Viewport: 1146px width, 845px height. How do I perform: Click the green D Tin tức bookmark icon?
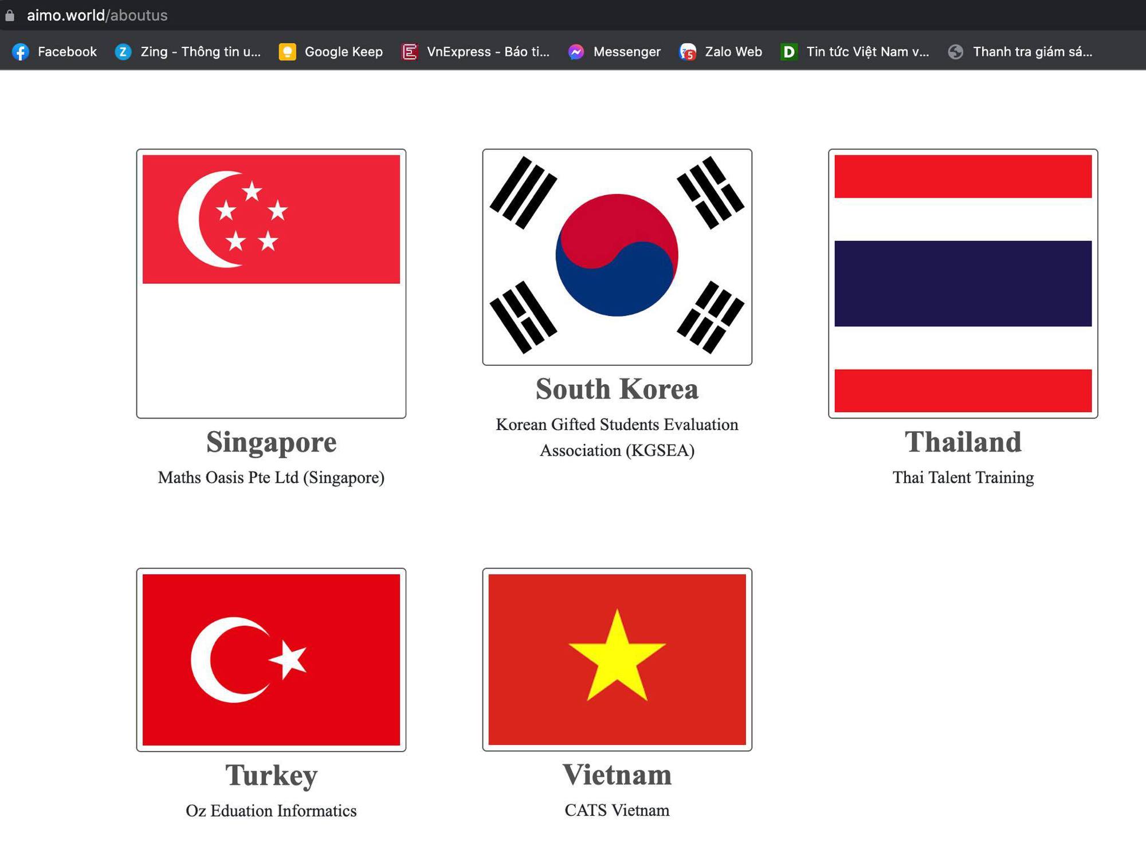(x=789, y=52)
